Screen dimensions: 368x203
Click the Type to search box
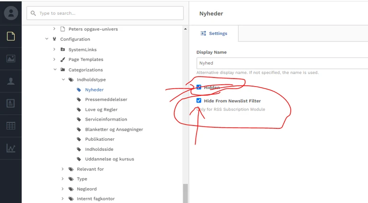pyautogui.click(x=105, y=13)
